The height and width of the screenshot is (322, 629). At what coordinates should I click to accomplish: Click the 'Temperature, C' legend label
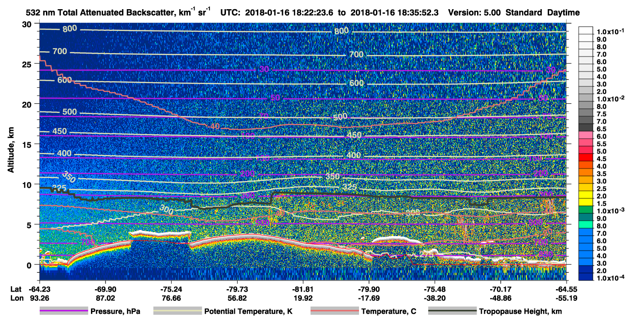(x=389, y=311)
